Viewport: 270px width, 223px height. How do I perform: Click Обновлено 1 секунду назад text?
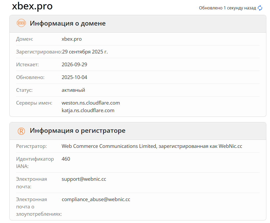(227, 8)
